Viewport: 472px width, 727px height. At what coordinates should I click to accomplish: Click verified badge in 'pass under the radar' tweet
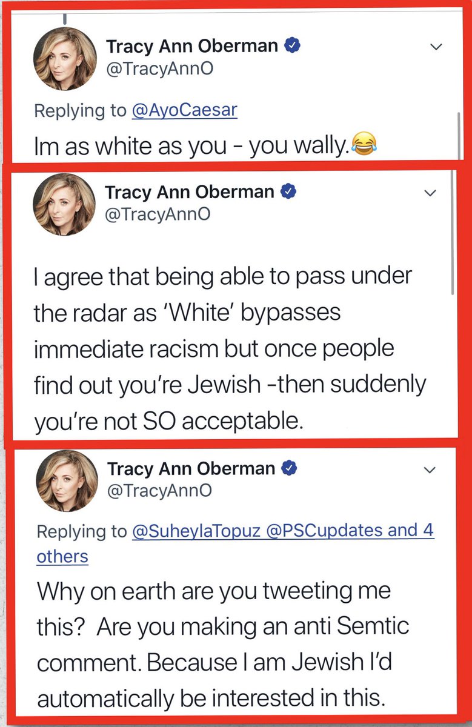pyautogui.click(x=289, y=192)
